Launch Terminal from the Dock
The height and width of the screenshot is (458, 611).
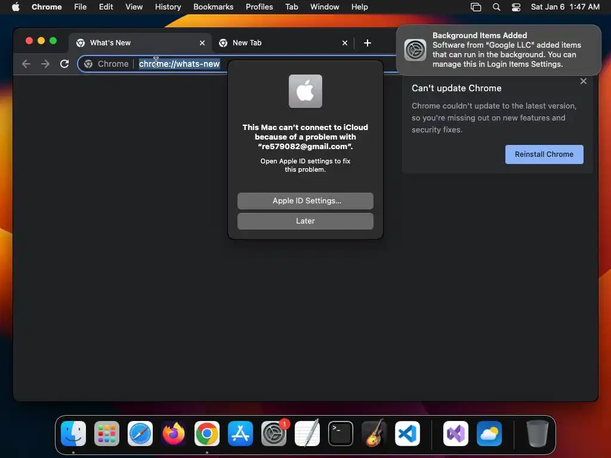point(341,434)
